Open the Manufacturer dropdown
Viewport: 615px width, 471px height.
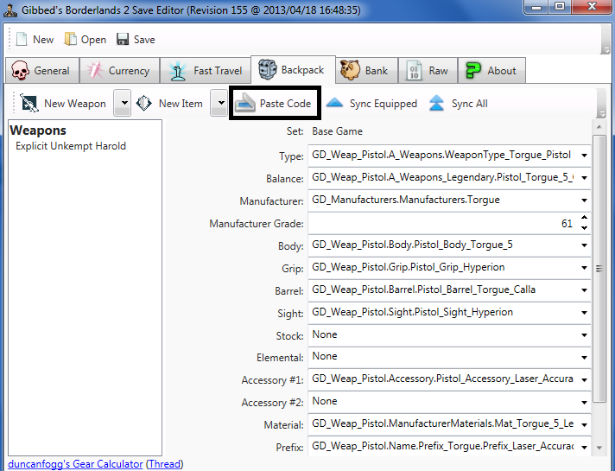coord(584,200)
